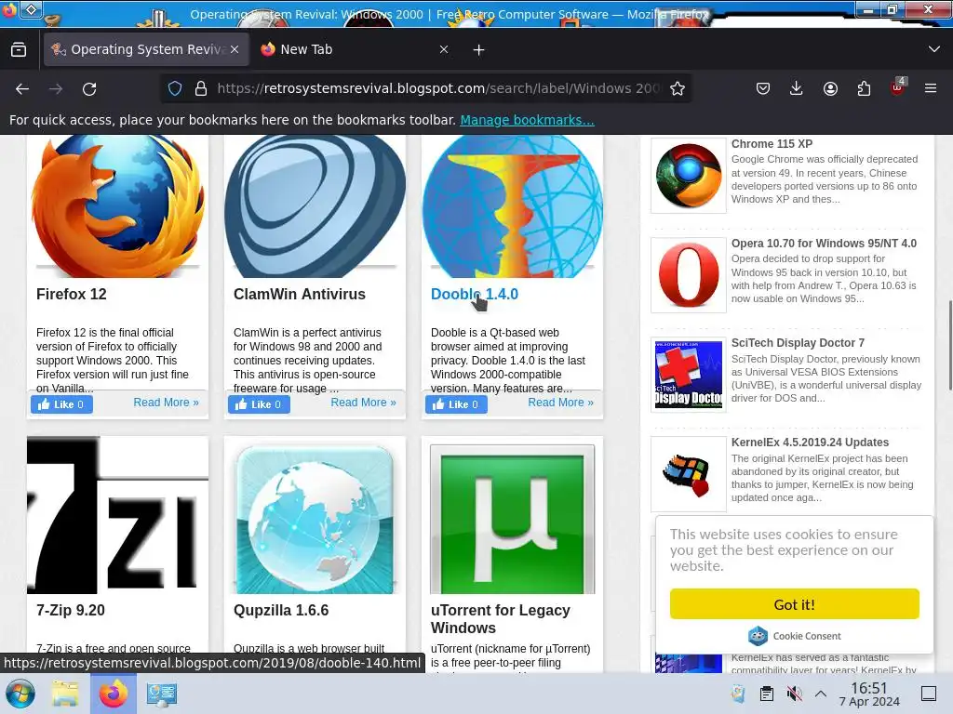Open the Extensions puzzle icon
Viewport: 953px width, 714px height.
864,88
